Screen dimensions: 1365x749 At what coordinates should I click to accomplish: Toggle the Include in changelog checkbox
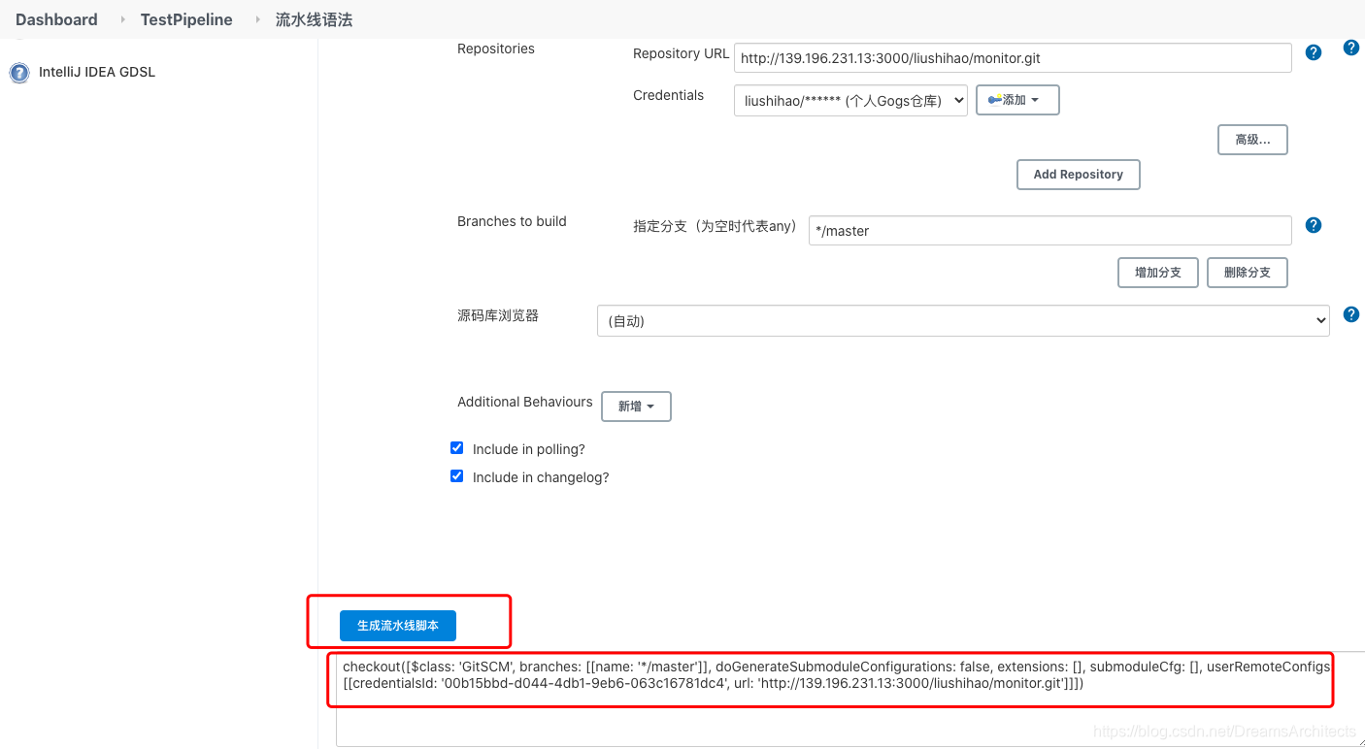pos(457,476)
